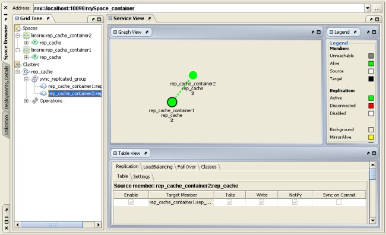Expand the Operations node

pos(26,101)
